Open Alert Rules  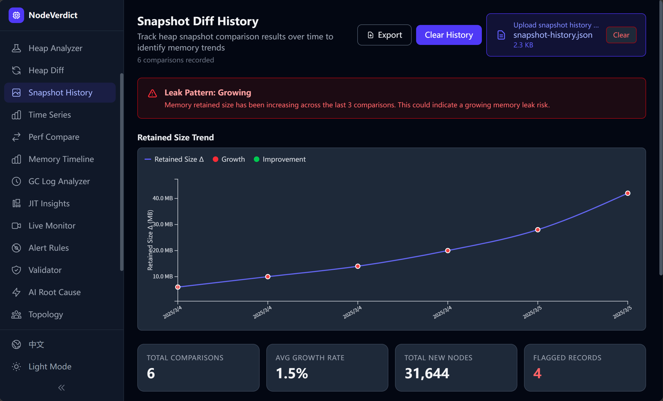click(x=60, y=248)
